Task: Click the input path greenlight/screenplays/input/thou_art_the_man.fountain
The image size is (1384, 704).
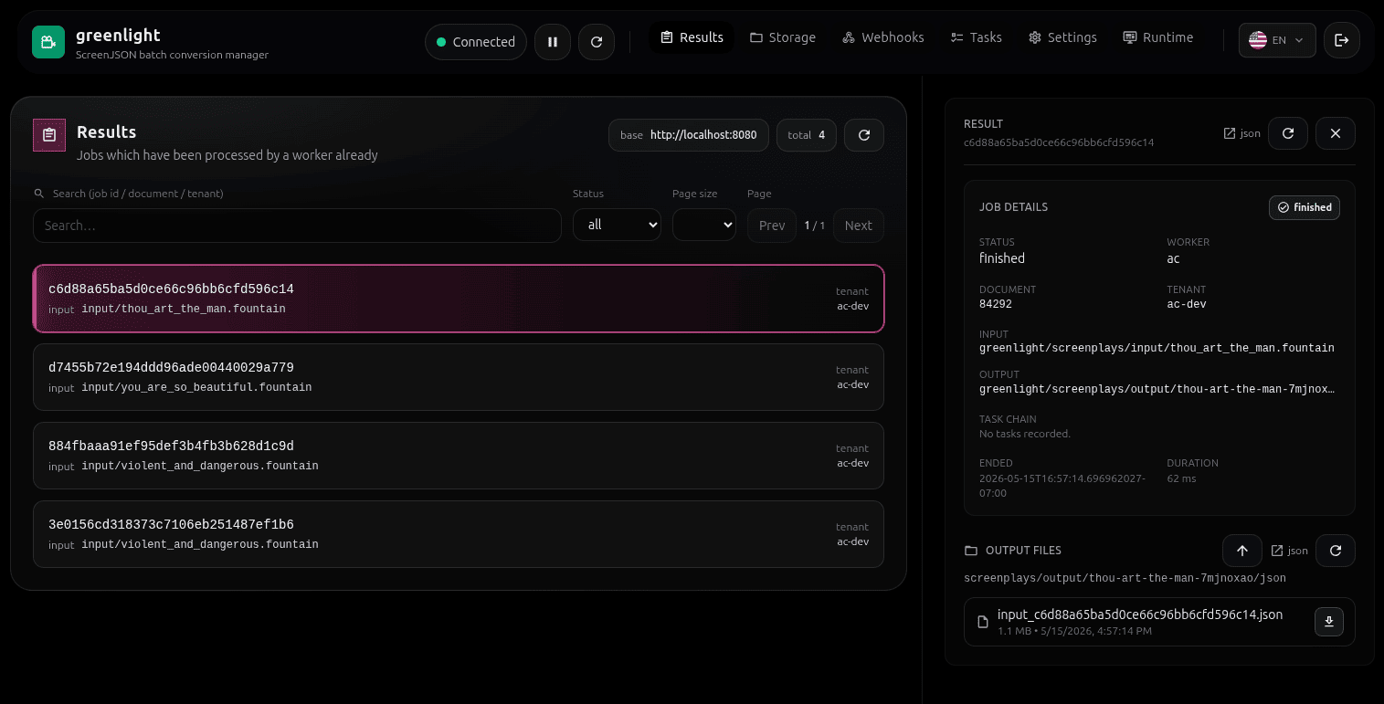Action: [1157, 348]
